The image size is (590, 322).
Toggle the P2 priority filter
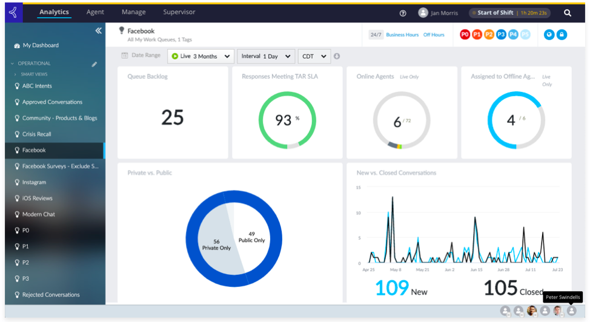(x=489, y=34)
